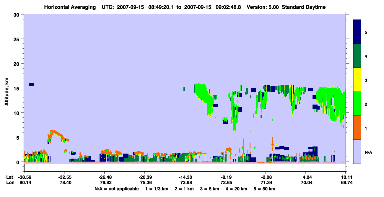Click the dark green level 4 colorbar segment
Viewport: 384px width, 197px height.
(357, 56)
